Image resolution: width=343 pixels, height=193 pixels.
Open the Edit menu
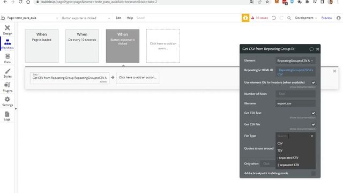pos(118,18)
